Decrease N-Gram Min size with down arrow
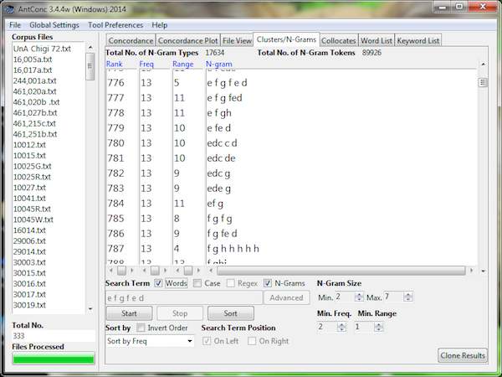502x377 pixels. click(x=359, y=299)
